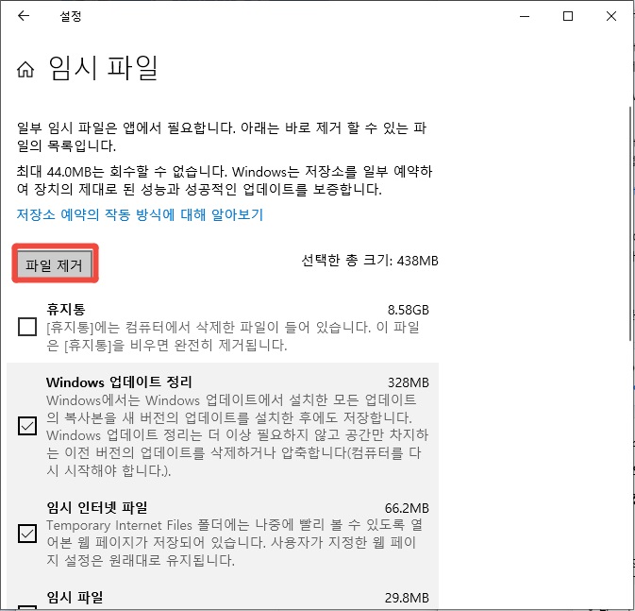Uncheck the Windows 업데이트 정리 checkbox
Image resolution: width=635 pixels, height=611 pixels.
click(27, 426)
